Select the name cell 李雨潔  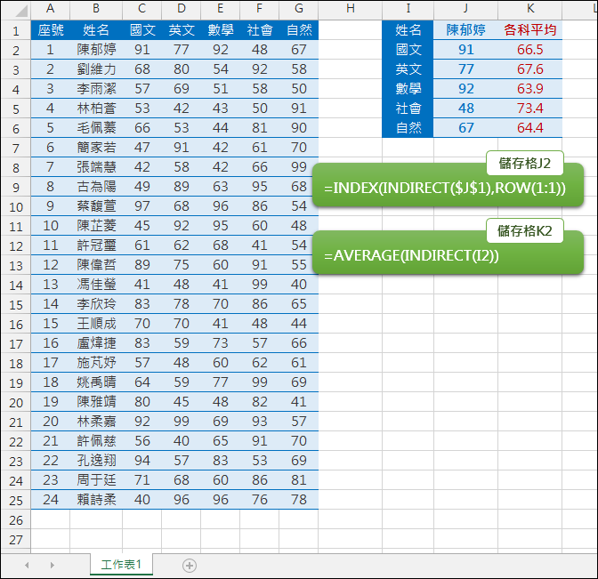(96, 88)
